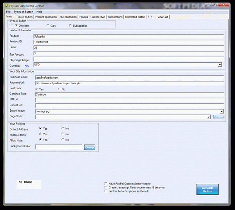The image size is (235, 210).
Task: Go to the Site Information tab
Action: click(68, 17)
